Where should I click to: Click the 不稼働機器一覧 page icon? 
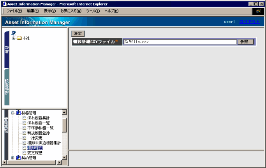click(x=24, y=128)
